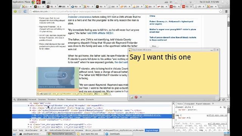Select 'img.box-image' in the DOM breadcrumb bar
Image resolution: width=242 pixels, height=136 pixels.
[152, 130]
